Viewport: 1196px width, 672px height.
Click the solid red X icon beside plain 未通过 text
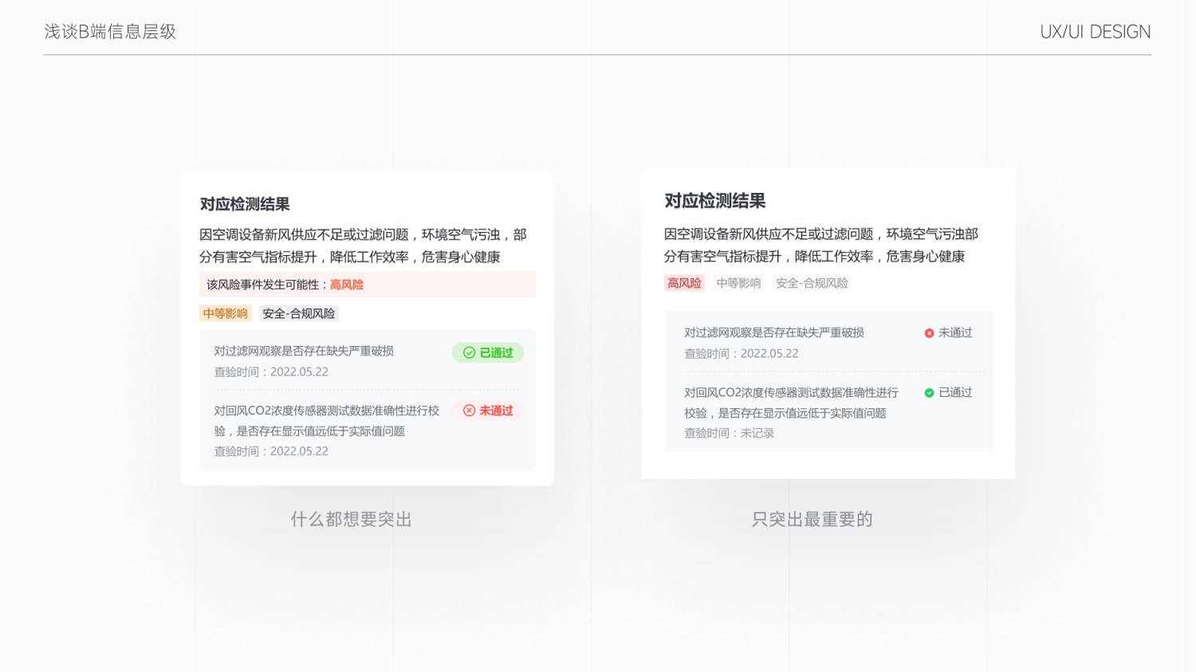[929, 333]
